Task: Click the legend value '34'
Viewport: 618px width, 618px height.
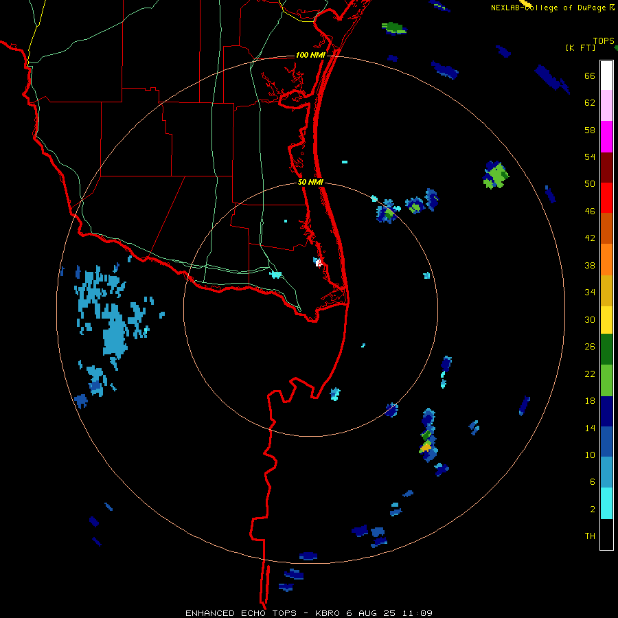Action: [x=590, y=293]
